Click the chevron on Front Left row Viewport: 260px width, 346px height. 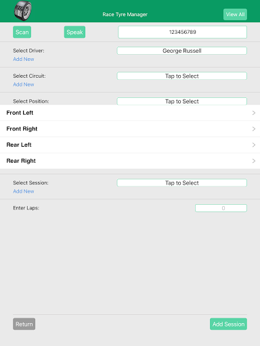[x=254, y=113]
